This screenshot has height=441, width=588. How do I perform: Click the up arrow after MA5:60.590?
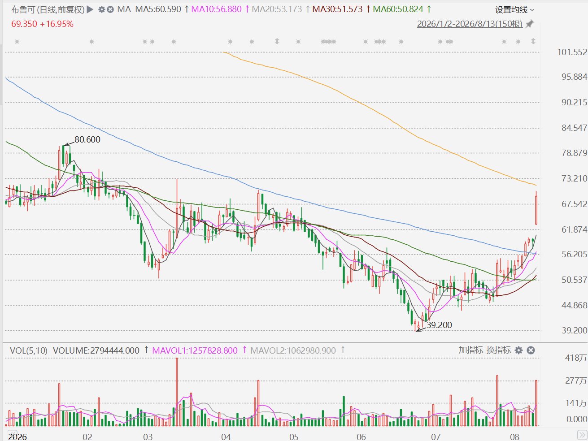(x=187, y=9)
